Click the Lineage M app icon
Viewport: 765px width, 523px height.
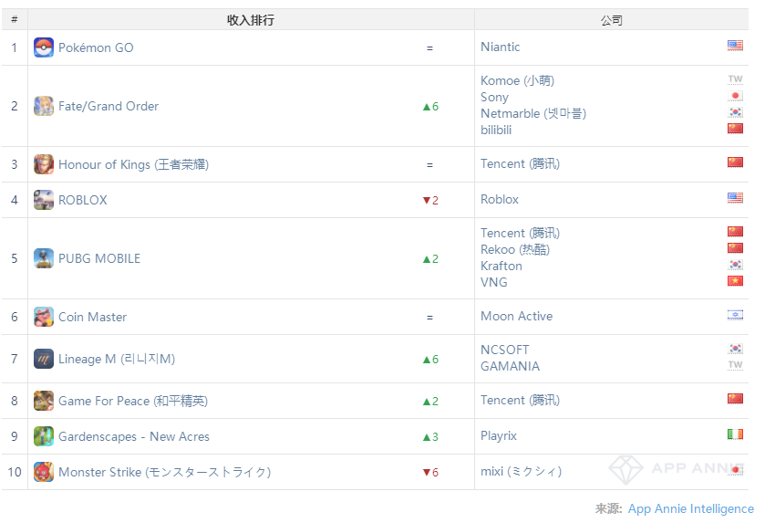click(x=44, y=359)
